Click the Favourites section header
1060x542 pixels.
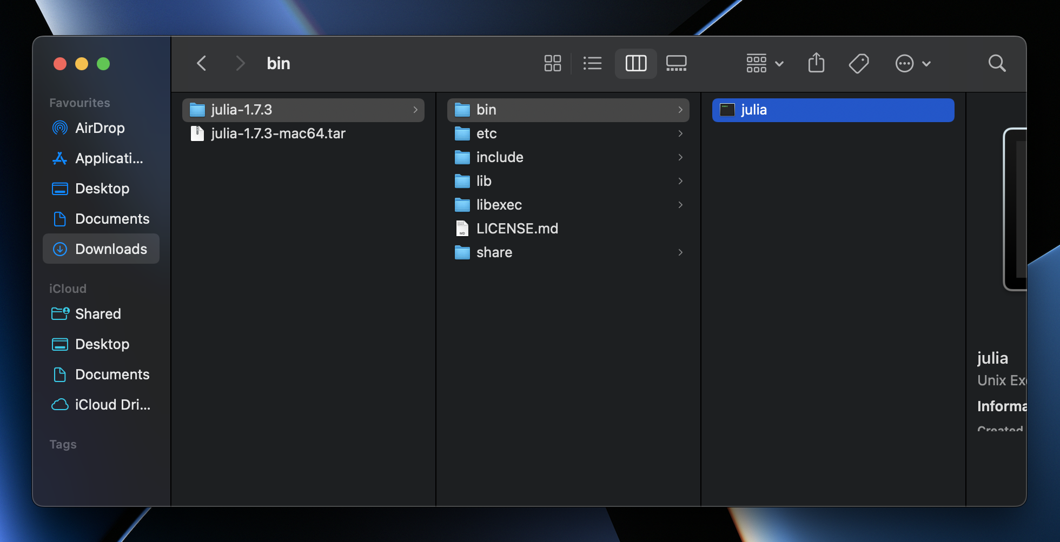pos(79,103)
